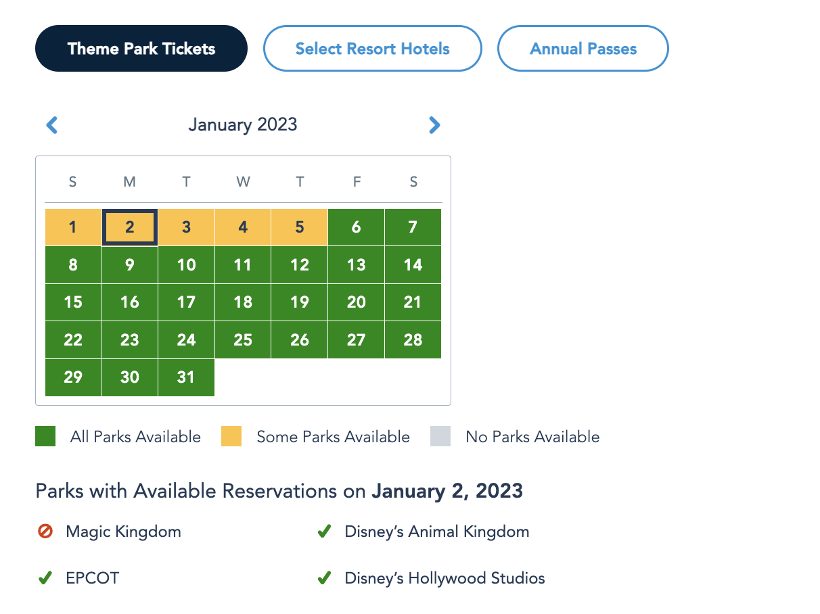Advance to next month arrow
The height and width of the screenshot is (614, 820).
coord(434,125)
